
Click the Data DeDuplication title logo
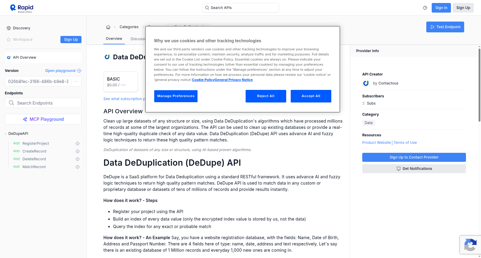tap(107, 57)
